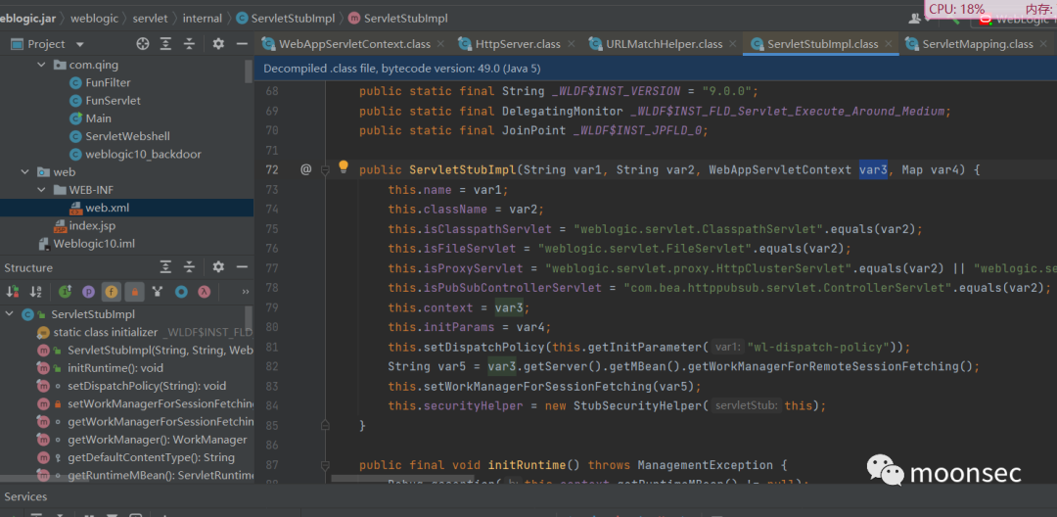Toggle show anonymous classes in Structure
Viewport: 1057px width, 517px height.
[x=181, y=292]
